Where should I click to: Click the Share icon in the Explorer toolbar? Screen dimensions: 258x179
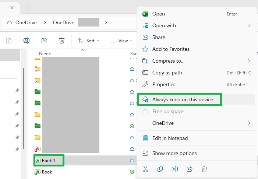point(44,41)
